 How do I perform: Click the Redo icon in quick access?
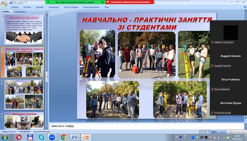pyautogui.click(x=20, y=2)
